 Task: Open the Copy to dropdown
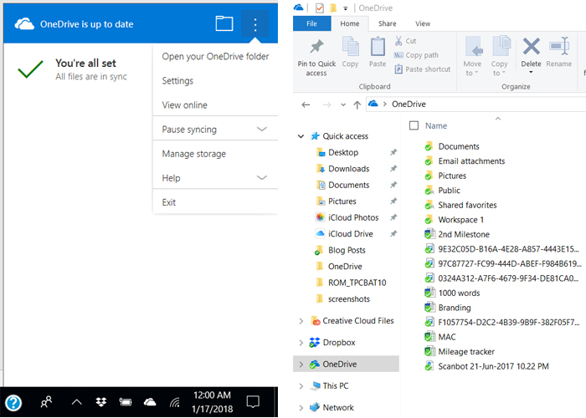click(499, 56)
